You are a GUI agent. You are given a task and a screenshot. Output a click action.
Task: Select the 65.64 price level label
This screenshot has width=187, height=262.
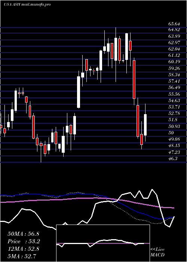174,24
